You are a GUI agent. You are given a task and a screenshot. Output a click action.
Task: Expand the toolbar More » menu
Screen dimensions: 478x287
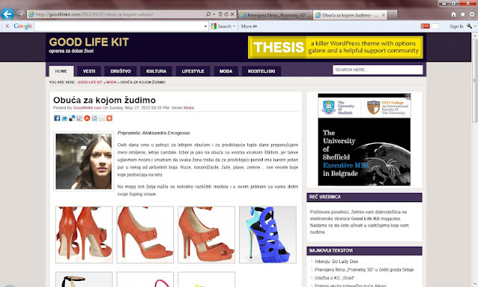tap(249, 27)
